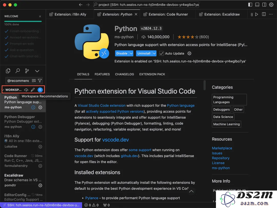Toggle the primary side bar layout icon
The width and height of the screenshot is (277, 208).
tap(250, 5)
